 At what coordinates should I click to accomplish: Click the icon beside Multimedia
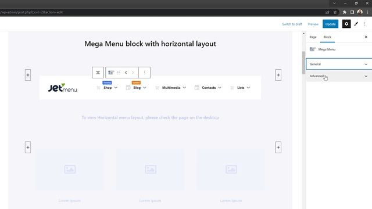click(157, 88)
